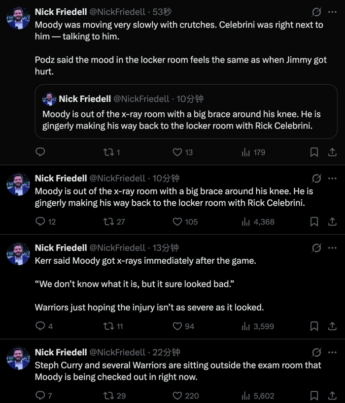This screenshot has width=345, height=403.
Task: Repost the Kerr quote tweet with 11 reposts
Action: click(x=108, y=326)
